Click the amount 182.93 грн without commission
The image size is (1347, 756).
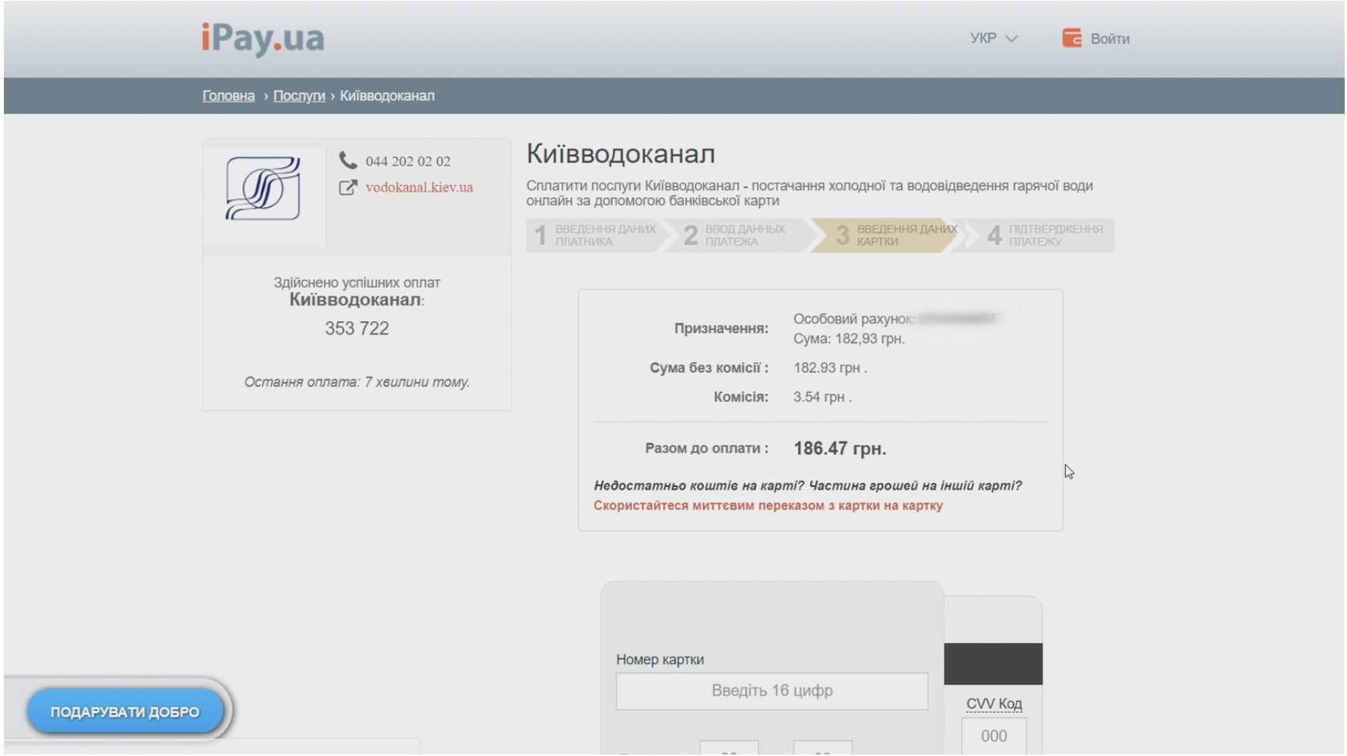tap(830, 368)
